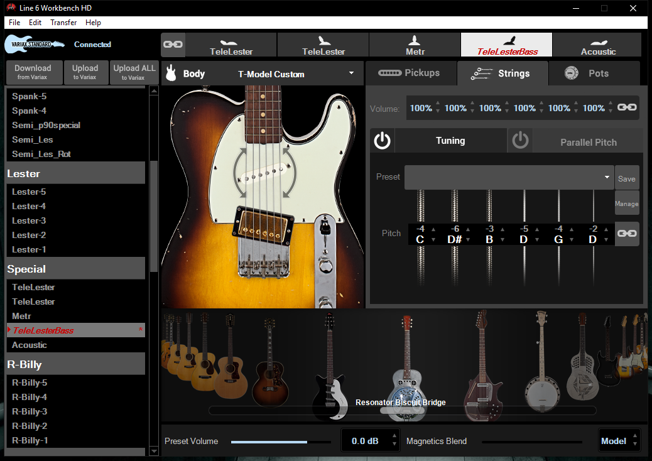Viewport: 652px width, 461px height.
Task: Toggle the Tuning power button
Action: (x=382, y=141)
